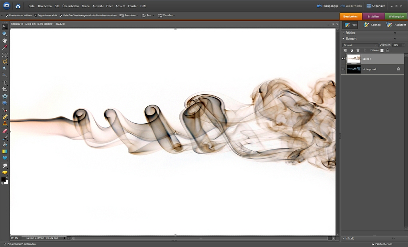The height and width of the screenshot is (247, 408).
Task: Select the Gradient tool
Action: (5, 152)
